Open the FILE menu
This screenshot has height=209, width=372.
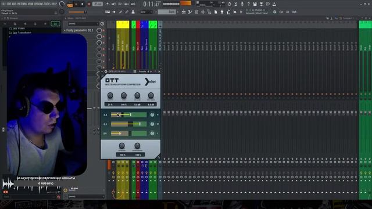[3, 4]
